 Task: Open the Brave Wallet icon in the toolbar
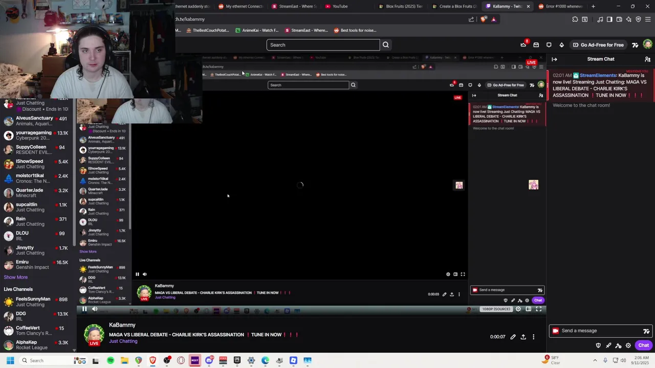(619, 19)
